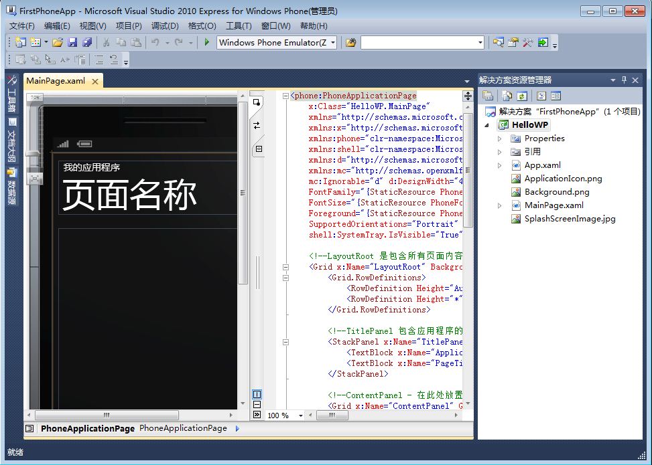Click the Start Page toolbar icon
The height and width of the screenshot is (465, 652).
[x=543, y=42]
